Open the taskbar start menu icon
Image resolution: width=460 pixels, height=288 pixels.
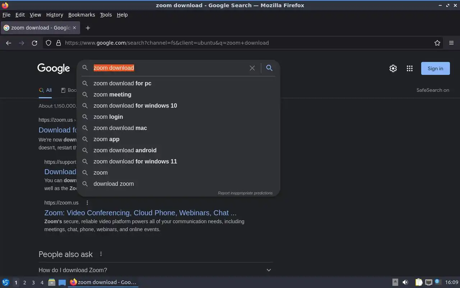(x=6, y=282)
